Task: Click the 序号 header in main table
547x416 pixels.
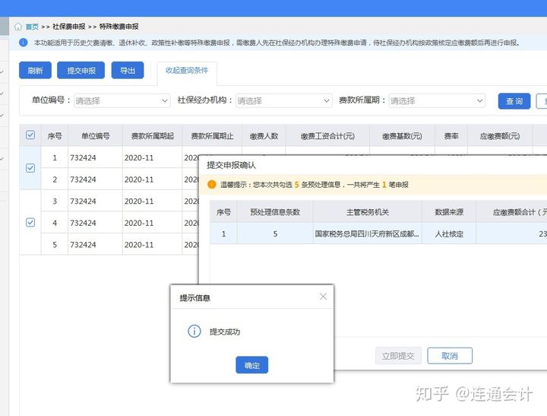Action: [55, 136]
